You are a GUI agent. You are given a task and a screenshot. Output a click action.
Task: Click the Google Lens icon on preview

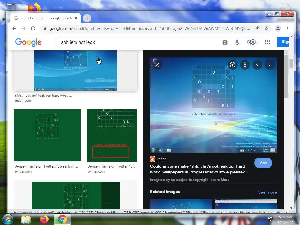coord(232,65)
